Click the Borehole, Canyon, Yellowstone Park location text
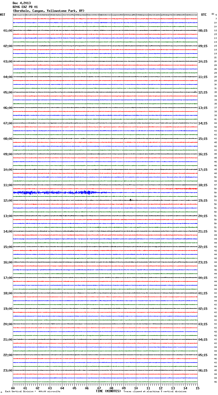Screen dimensions: 218x395 (x=48, y=11)
